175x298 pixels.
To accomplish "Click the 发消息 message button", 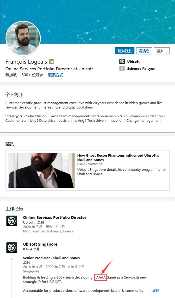I will 144,51.
